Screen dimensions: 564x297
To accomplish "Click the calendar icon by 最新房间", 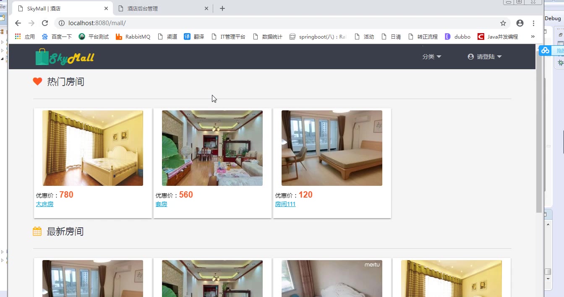I will [37, 231].
